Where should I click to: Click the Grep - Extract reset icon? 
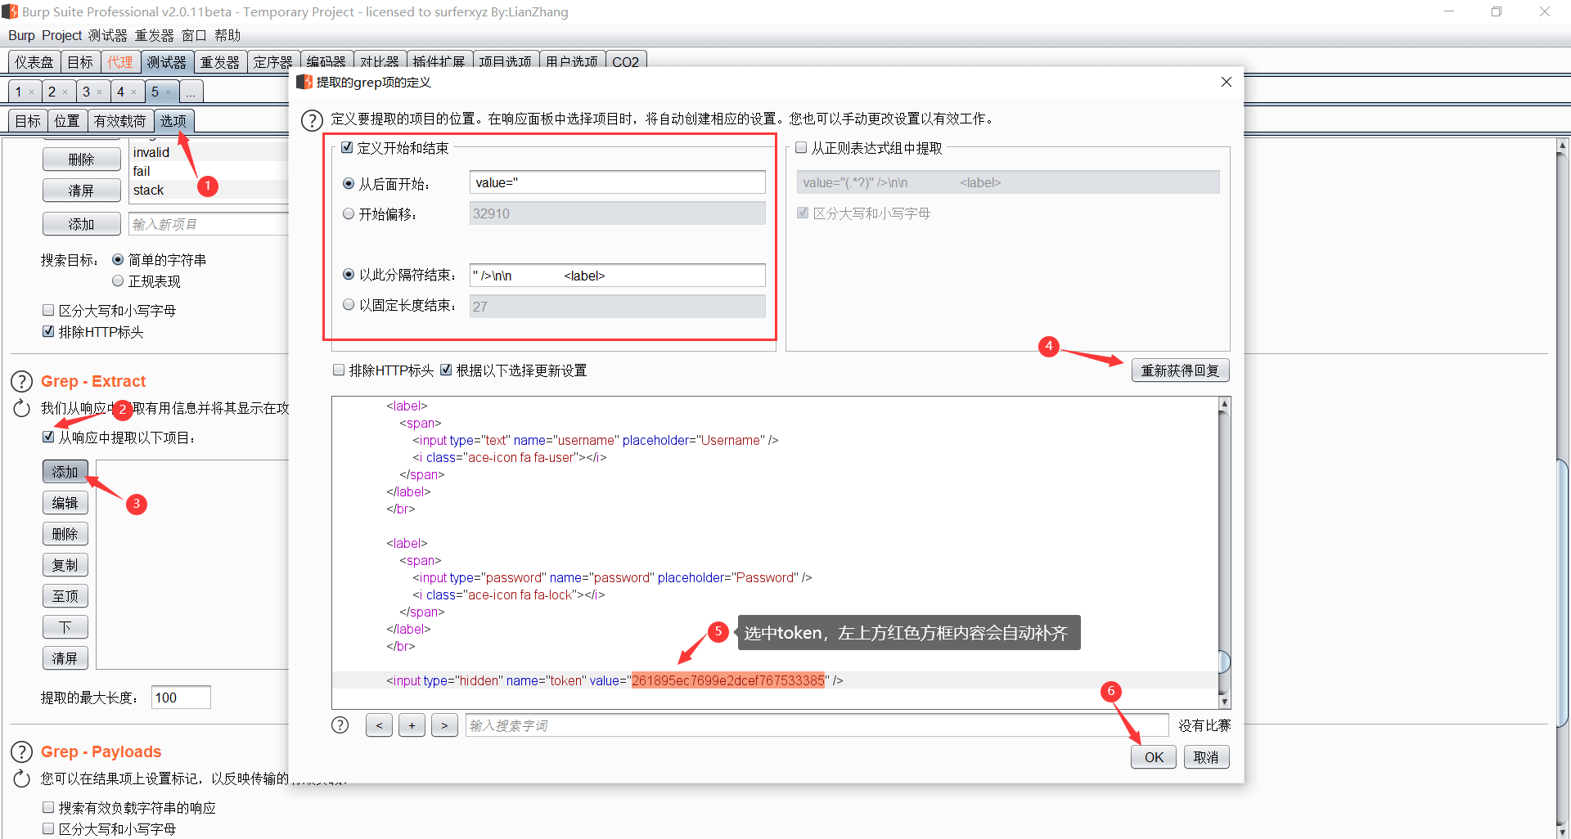pos(21,408)
